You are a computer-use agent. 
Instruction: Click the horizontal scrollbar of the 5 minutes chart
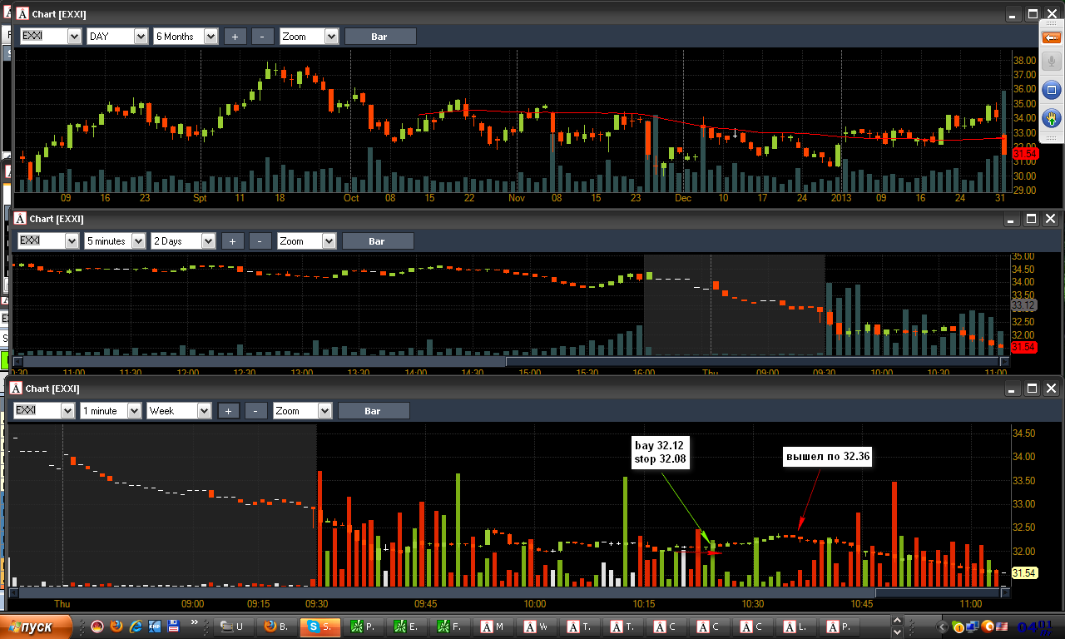(511, 361)
